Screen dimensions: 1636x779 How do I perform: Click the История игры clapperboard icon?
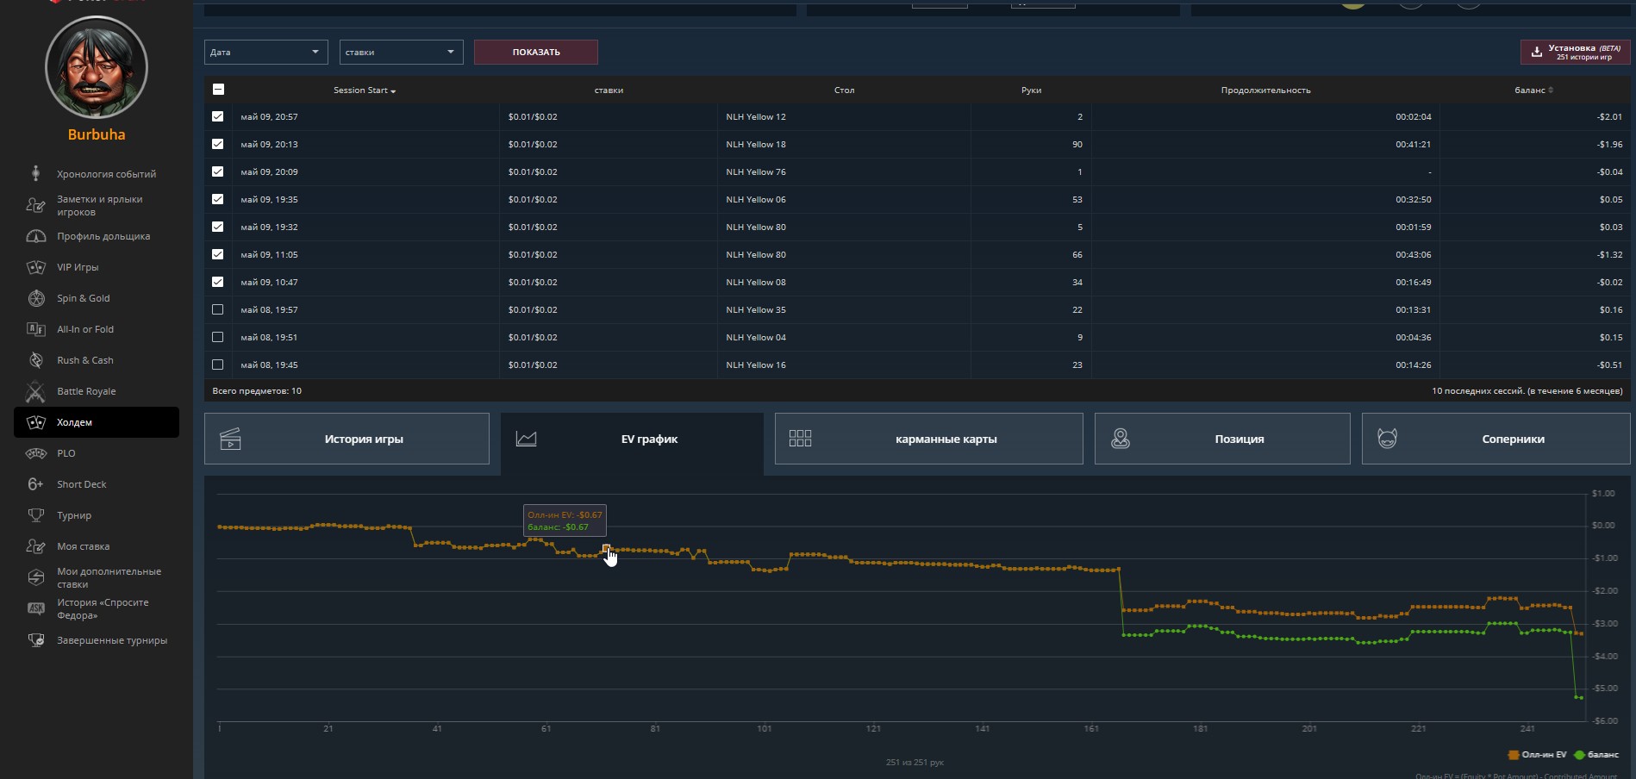[230, 439]
